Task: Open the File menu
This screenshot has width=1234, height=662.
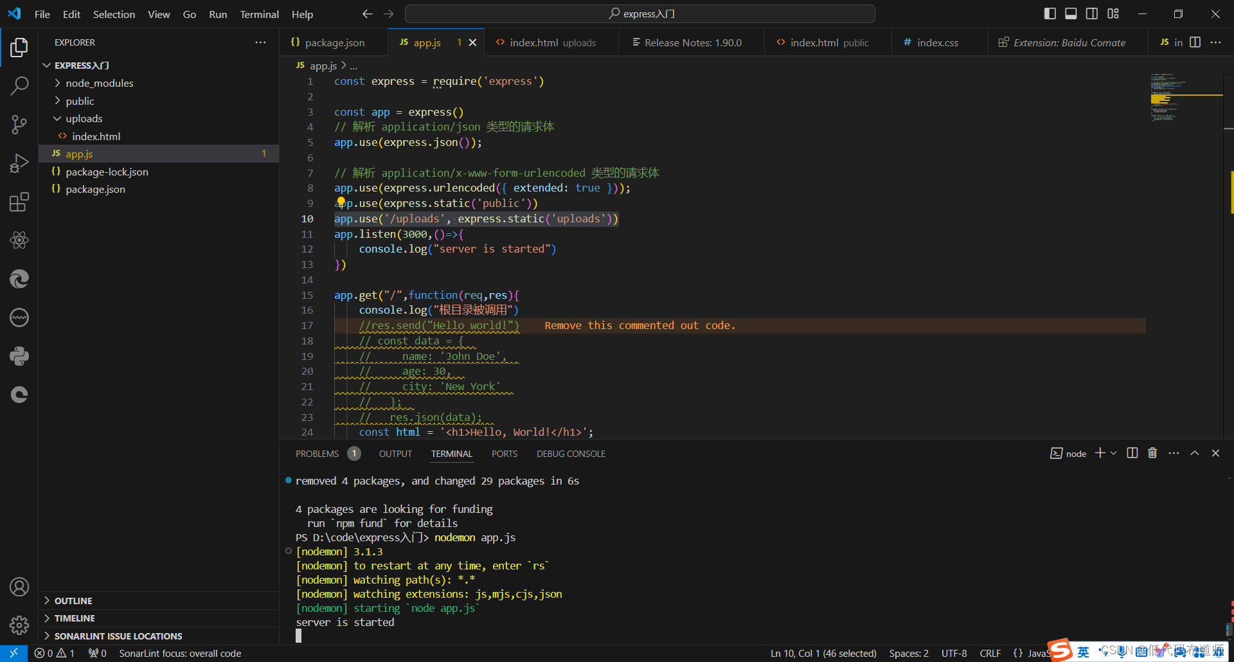Action: (42, 14)
